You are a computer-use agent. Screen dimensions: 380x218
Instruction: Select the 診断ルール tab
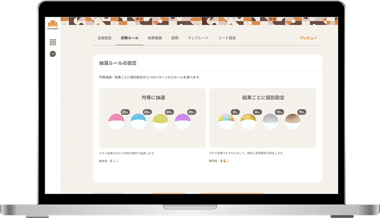[130, 38]
